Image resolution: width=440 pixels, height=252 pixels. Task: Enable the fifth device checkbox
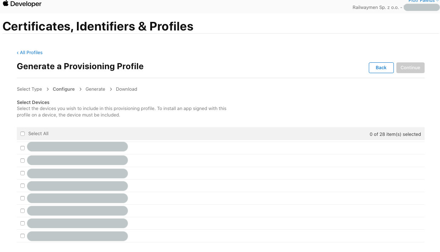pos(23,198)
